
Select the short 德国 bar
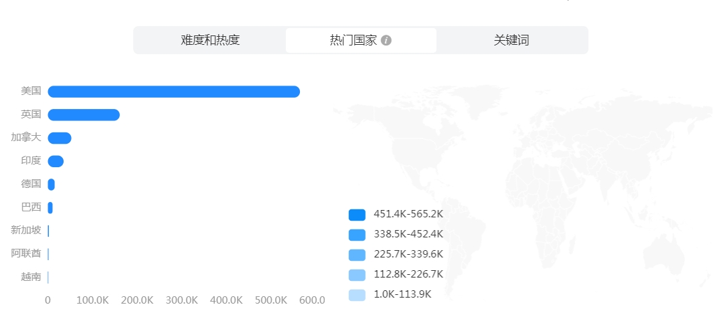(51, 185)
